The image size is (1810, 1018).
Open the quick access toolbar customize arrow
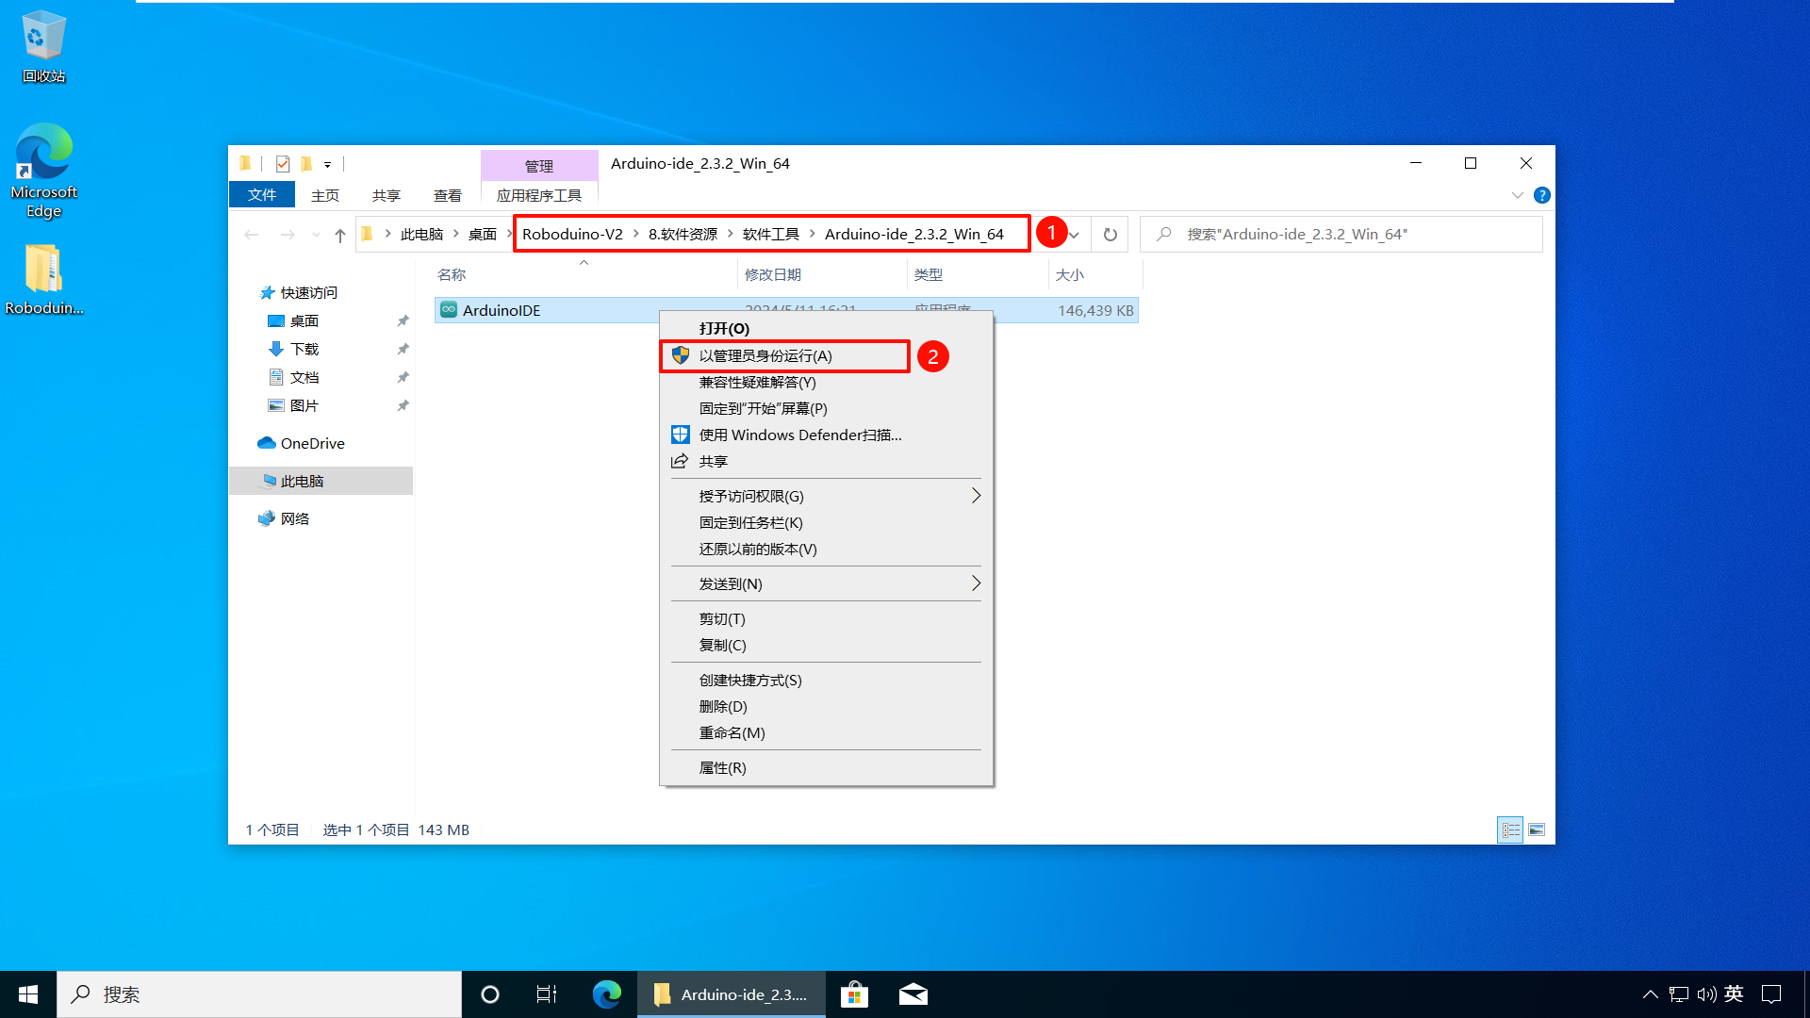tap(327, 164)
